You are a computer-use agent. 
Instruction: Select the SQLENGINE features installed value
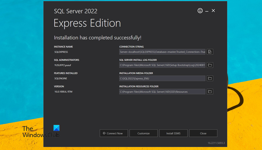61,78
